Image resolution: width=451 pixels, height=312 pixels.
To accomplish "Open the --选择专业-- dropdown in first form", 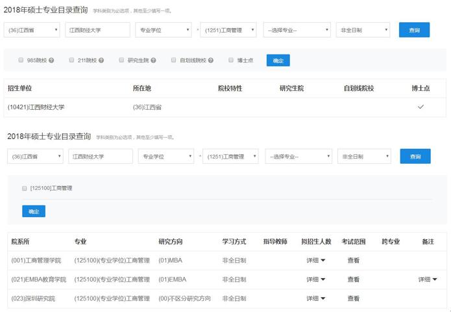I will [x=297, y=30].
